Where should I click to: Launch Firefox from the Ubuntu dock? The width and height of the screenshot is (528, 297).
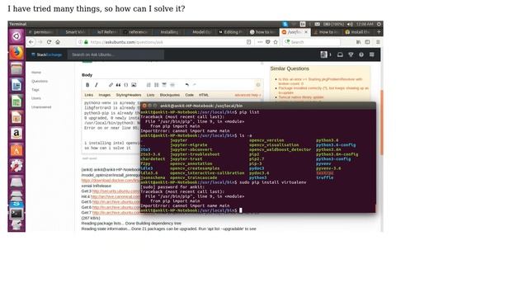[x=16, y=52]
